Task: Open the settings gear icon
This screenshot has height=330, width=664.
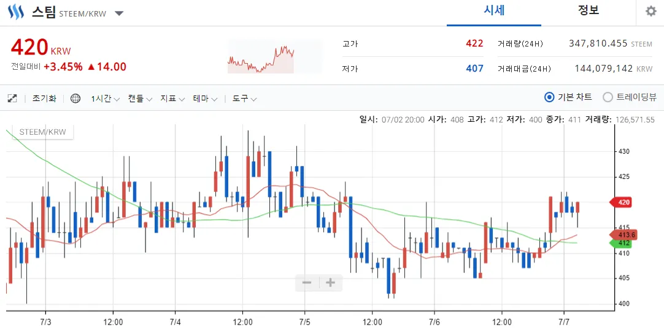Action: tap(651, 12)
